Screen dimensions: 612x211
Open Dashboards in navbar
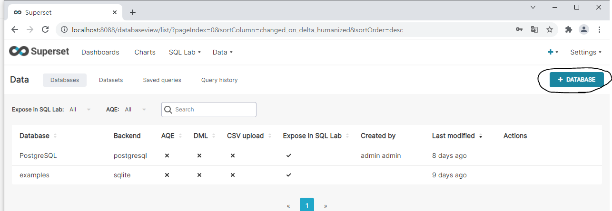(100, 52)
